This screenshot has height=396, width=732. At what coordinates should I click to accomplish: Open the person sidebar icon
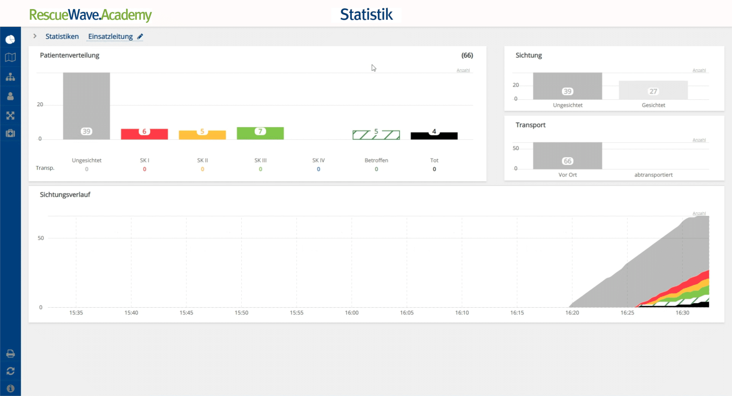pyautogui.click(x=10, y=96)
